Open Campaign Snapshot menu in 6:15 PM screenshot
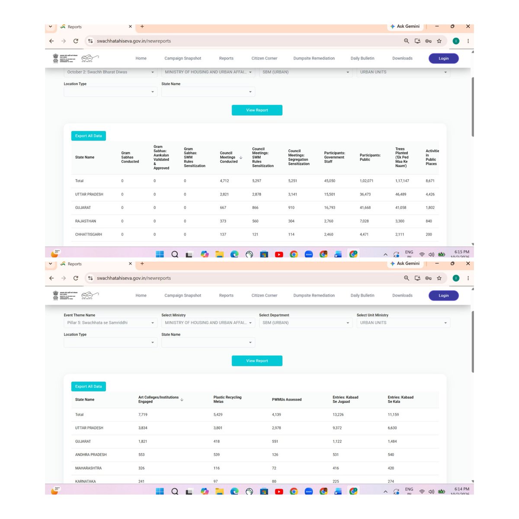519x519 pixels. tap(183, 58)
